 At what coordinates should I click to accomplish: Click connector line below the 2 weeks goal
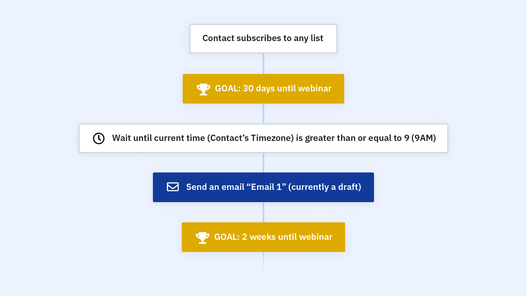coord(263,261)
